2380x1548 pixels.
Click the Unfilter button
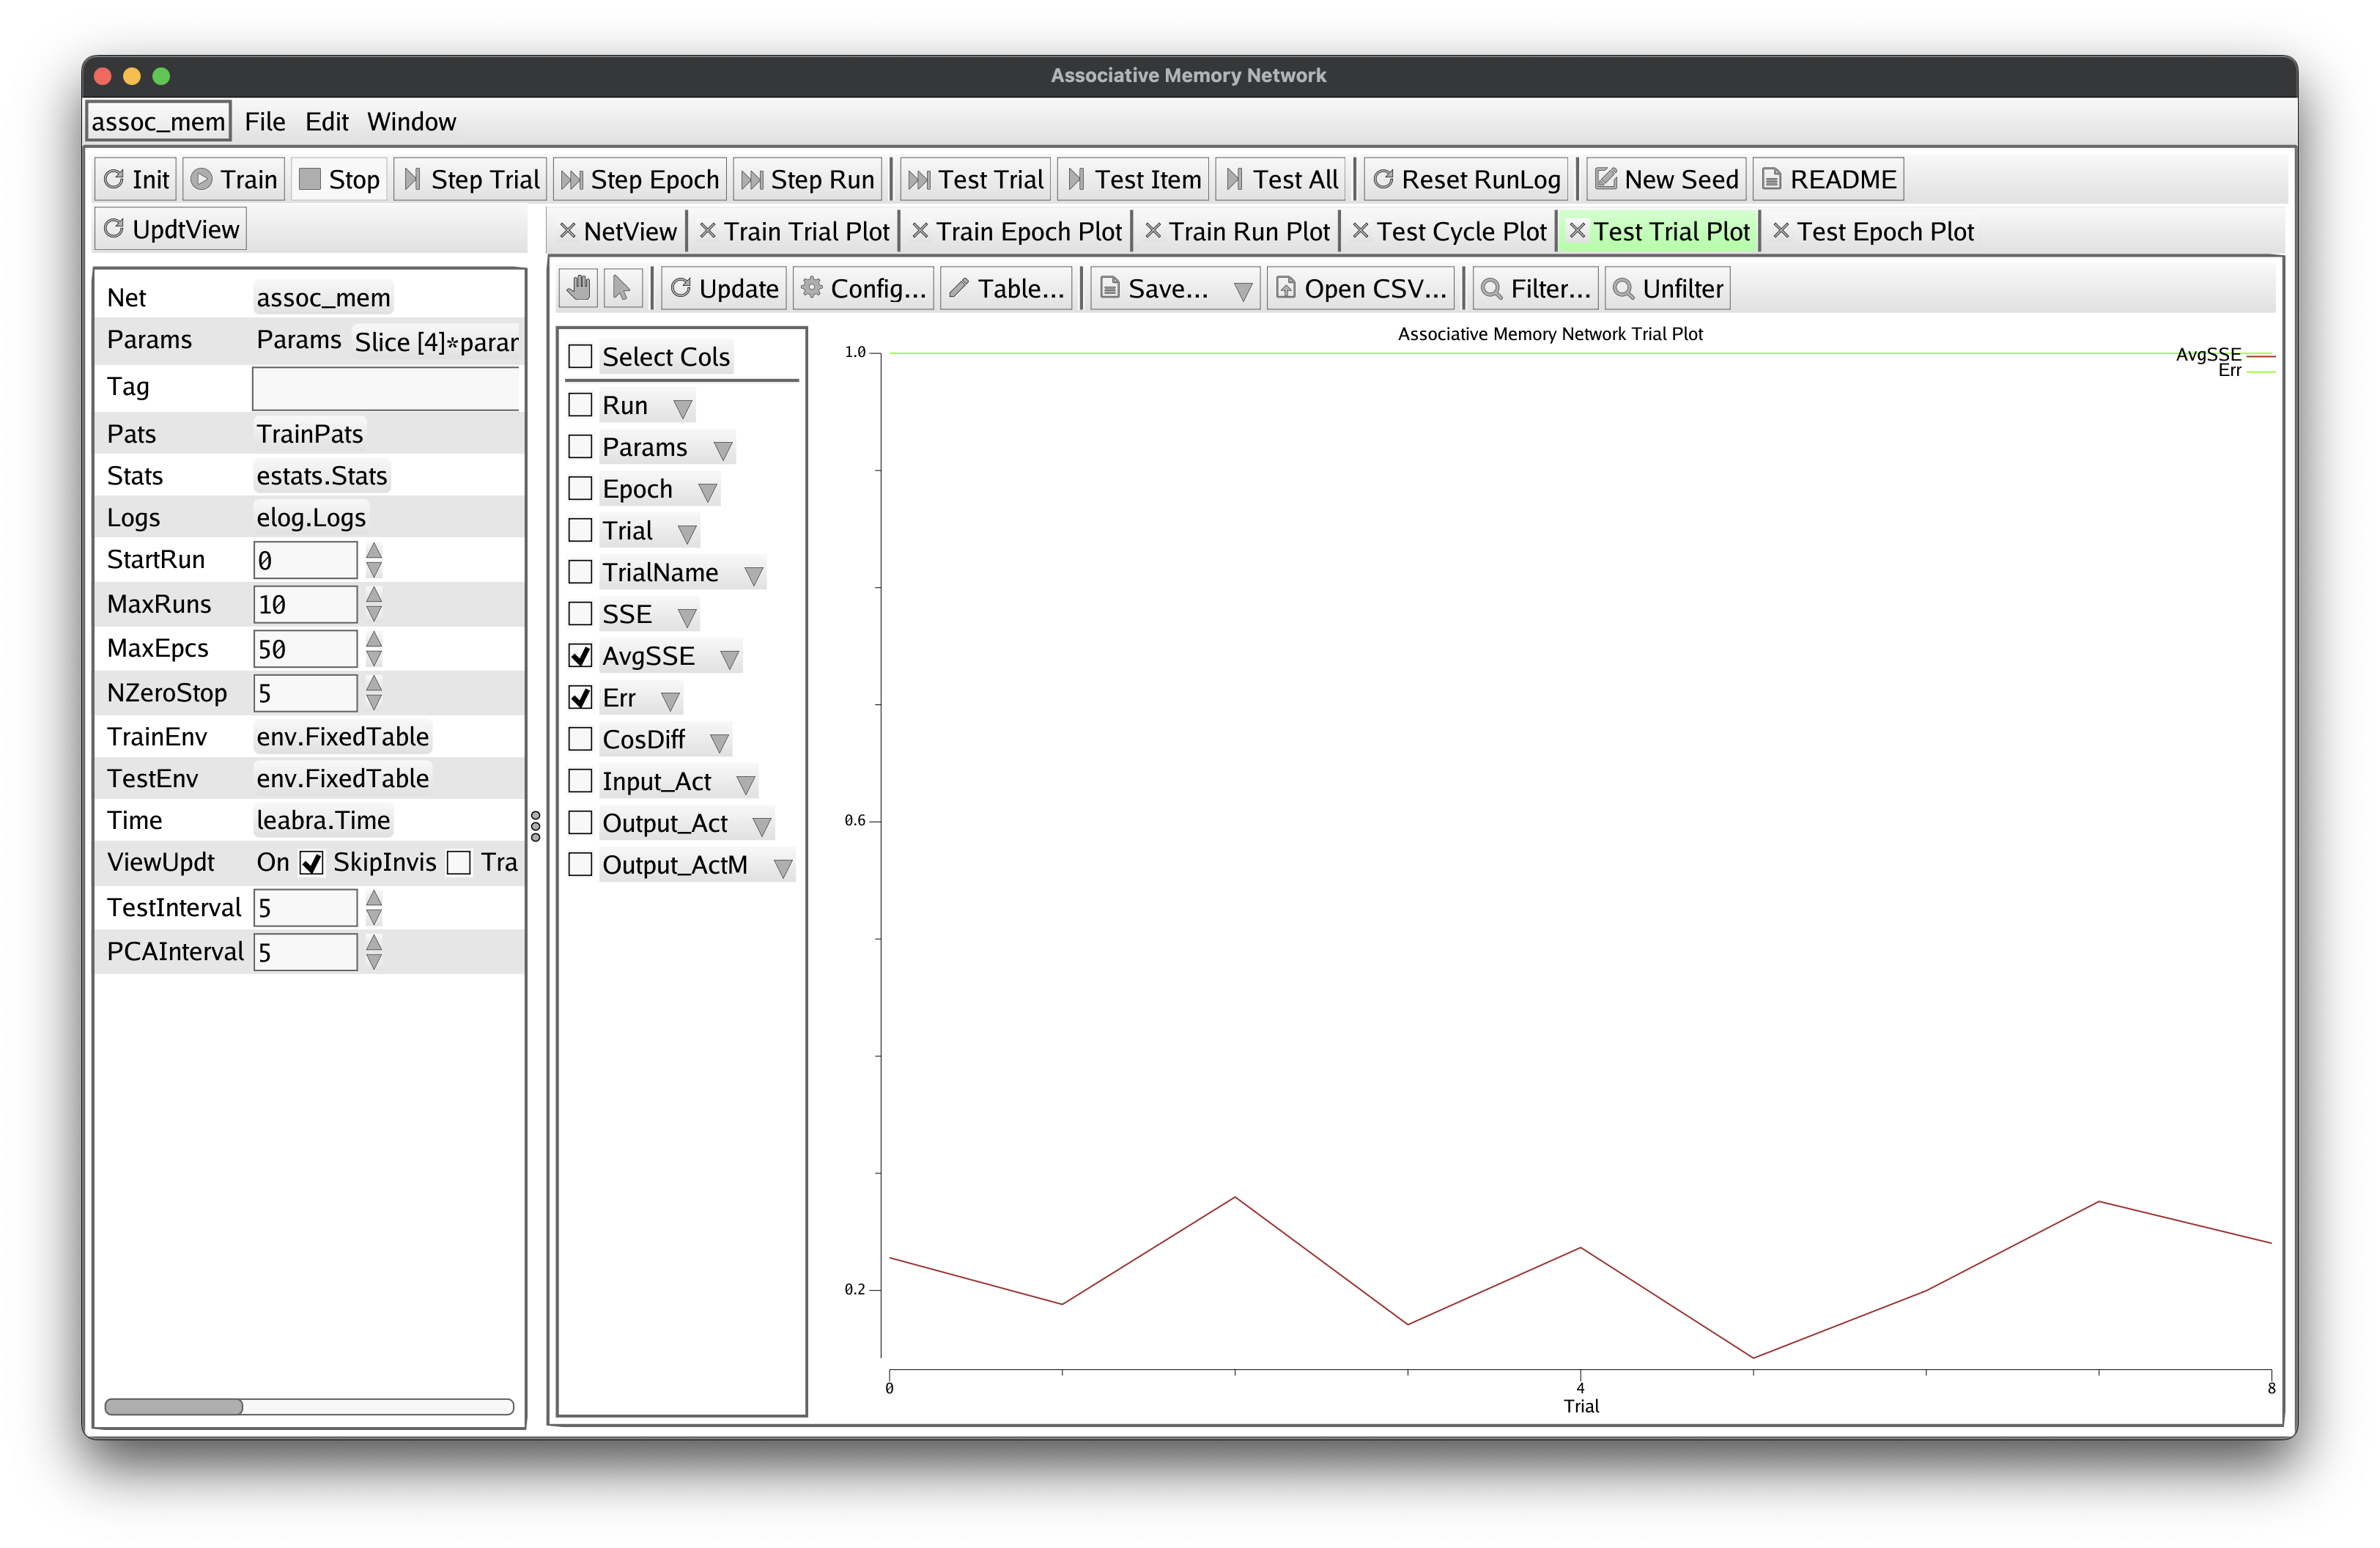[x=1666, y=288]
